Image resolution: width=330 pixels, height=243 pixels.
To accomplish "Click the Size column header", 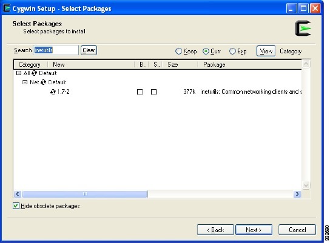I will (x=180, y=64).
